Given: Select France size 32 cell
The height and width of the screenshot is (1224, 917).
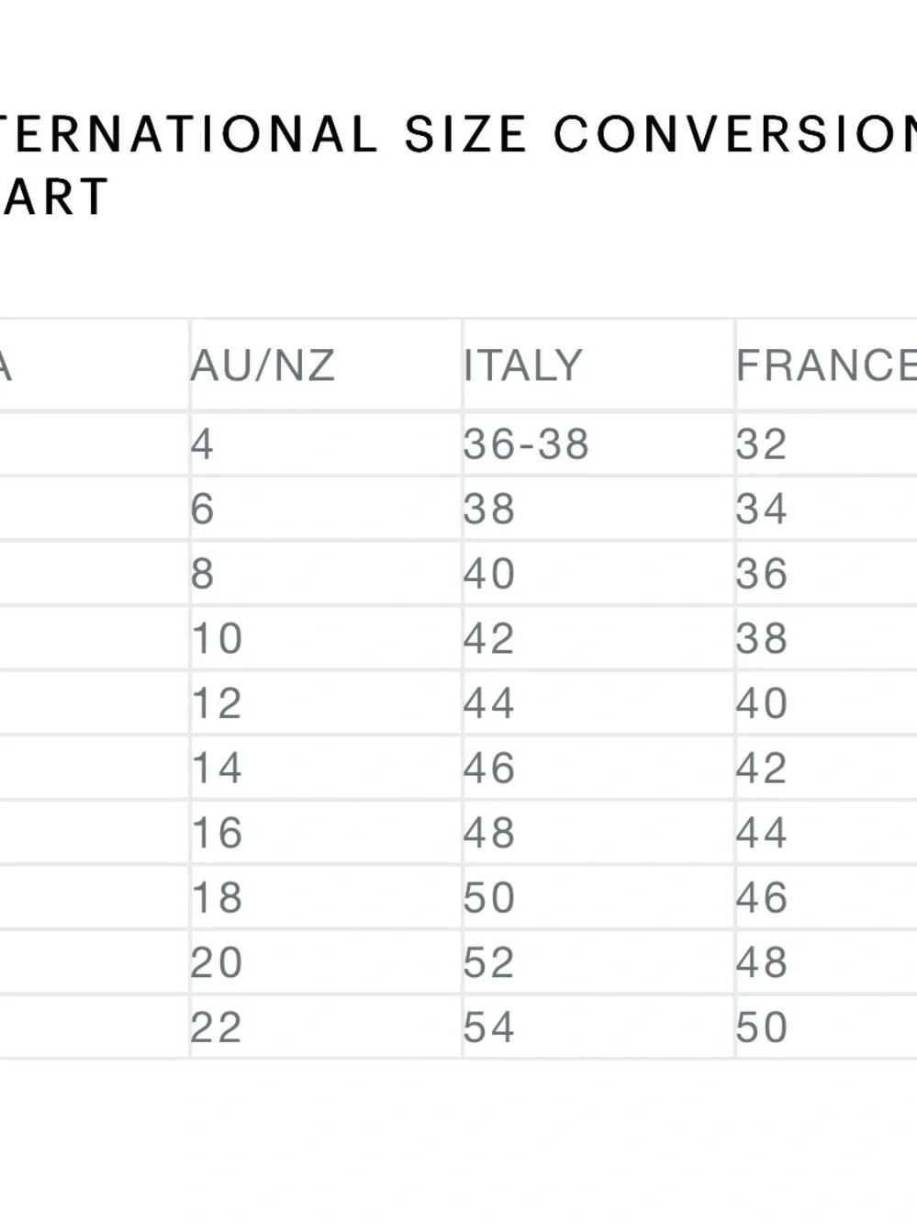Looking at the screenshot, I should pyautogui.click(x=826, y=444).
